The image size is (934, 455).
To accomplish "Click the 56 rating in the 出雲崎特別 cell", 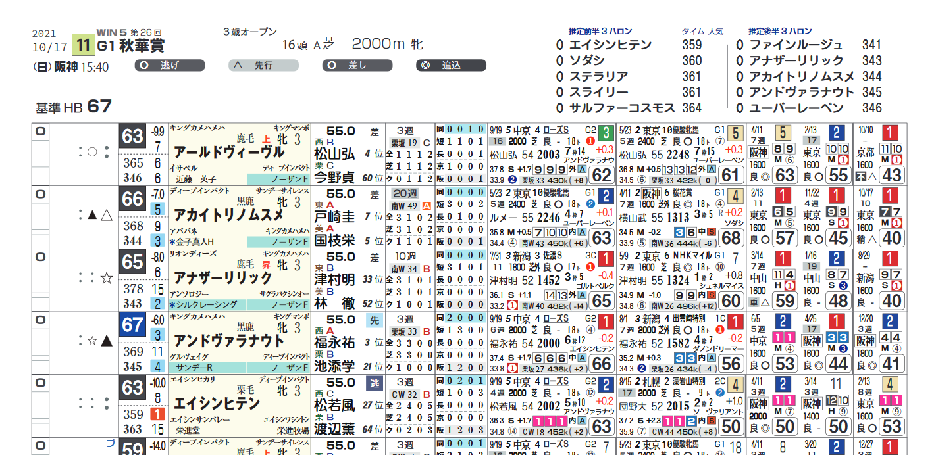I will pyautogui.click(x=731, y=363).
